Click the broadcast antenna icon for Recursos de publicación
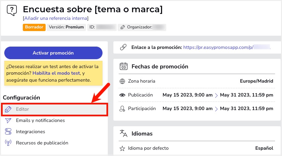The height and width of the screenshot is (156, 282). tap(8, 143)
